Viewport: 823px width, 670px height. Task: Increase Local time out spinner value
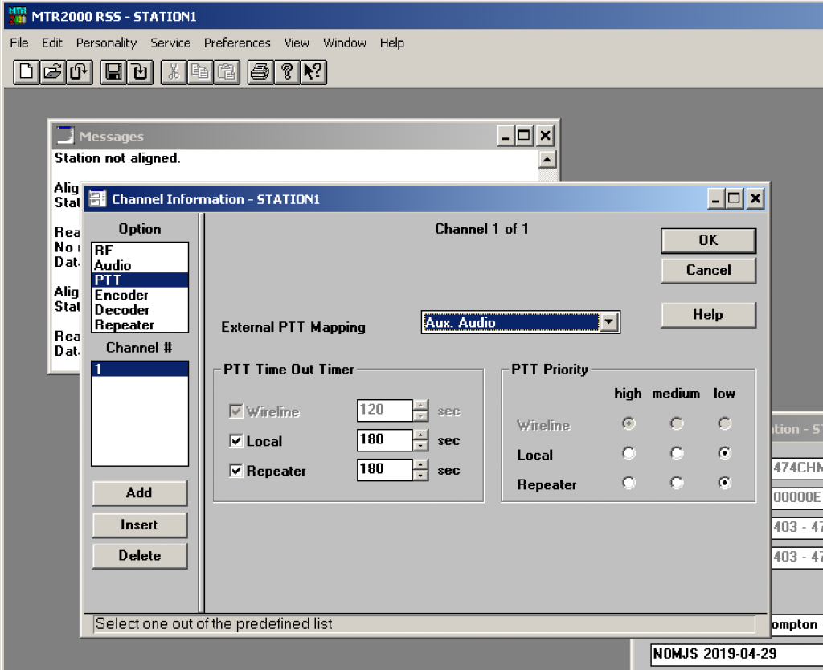(x=420, y=435)
